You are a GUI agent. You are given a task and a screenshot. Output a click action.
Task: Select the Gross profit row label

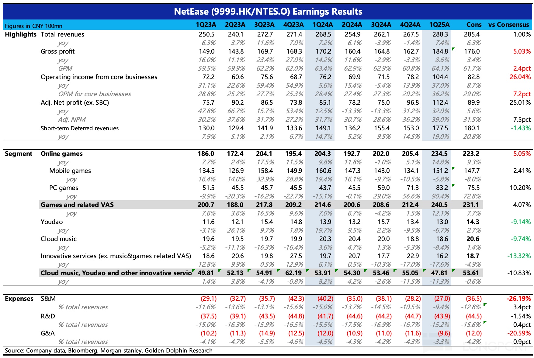click(x=58, y=51)
